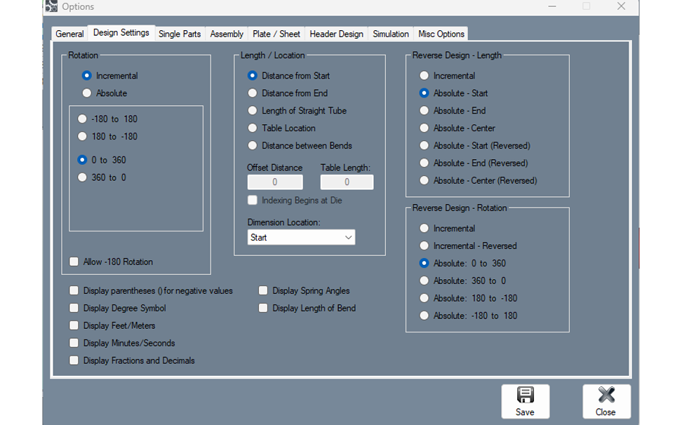Click the Table Length input field
This screenshot has height=425, width=682.
point(347,182)
